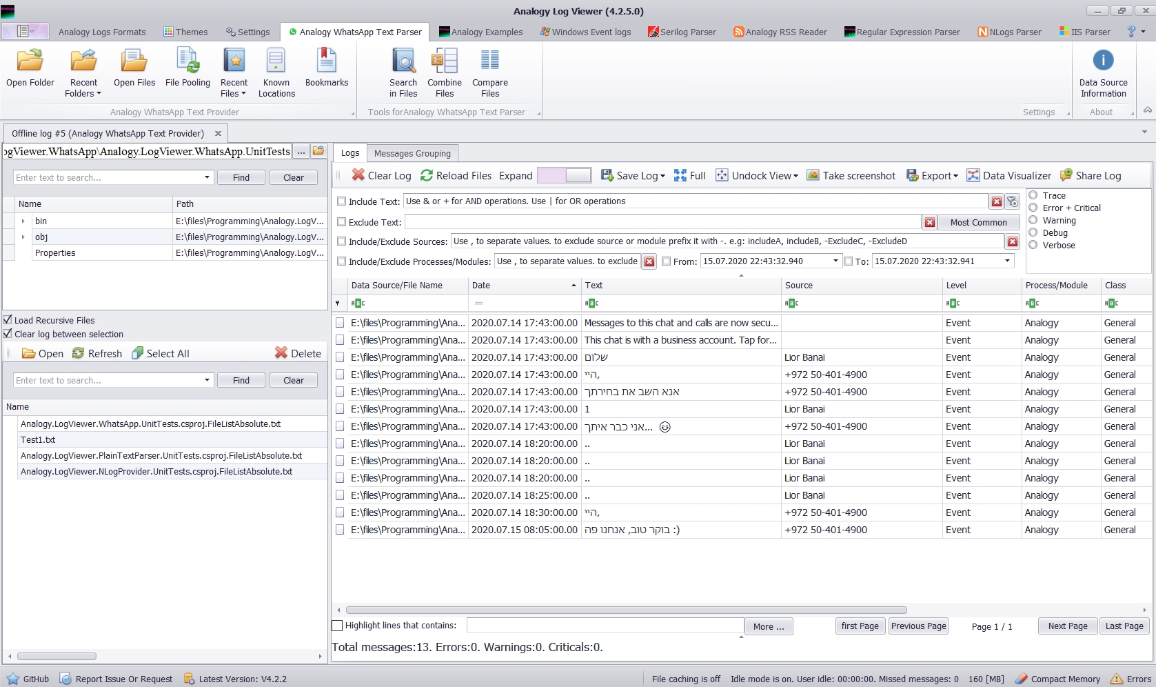This screenshot has height=687, width=1156.
Task: Reload Files in log toolbar
Action: pyautogui.click(x=456, y=175)
